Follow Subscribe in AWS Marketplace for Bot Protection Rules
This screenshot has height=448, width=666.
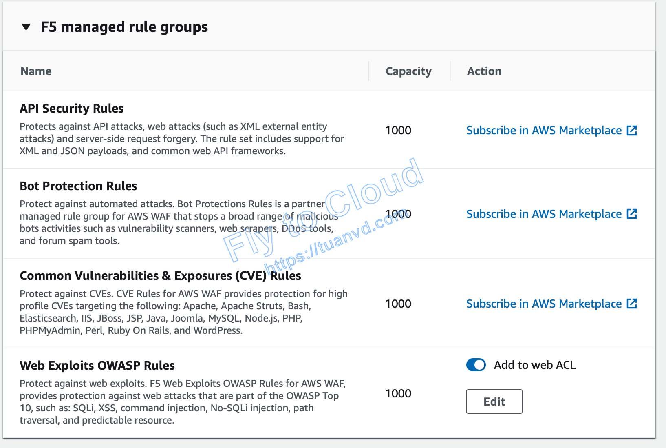pyautogui.click(x=544, y=214)
